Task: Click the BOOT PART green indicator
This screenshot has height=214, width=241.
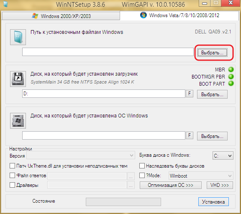Action: click(x=231, y=84)
